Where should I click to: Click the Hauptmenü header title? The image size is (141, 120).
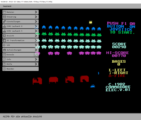[7, 6]
